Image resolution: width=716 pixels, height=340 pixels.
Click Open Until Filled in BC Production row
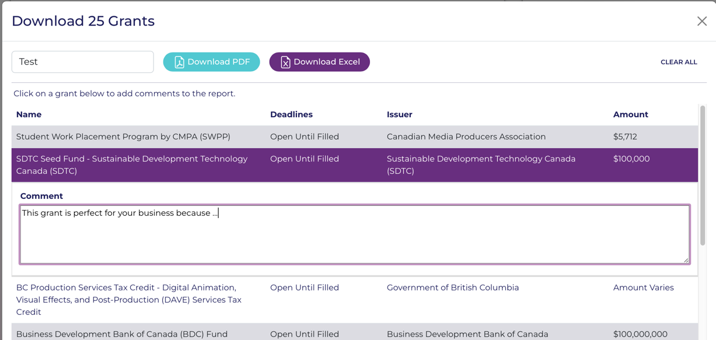305,288
